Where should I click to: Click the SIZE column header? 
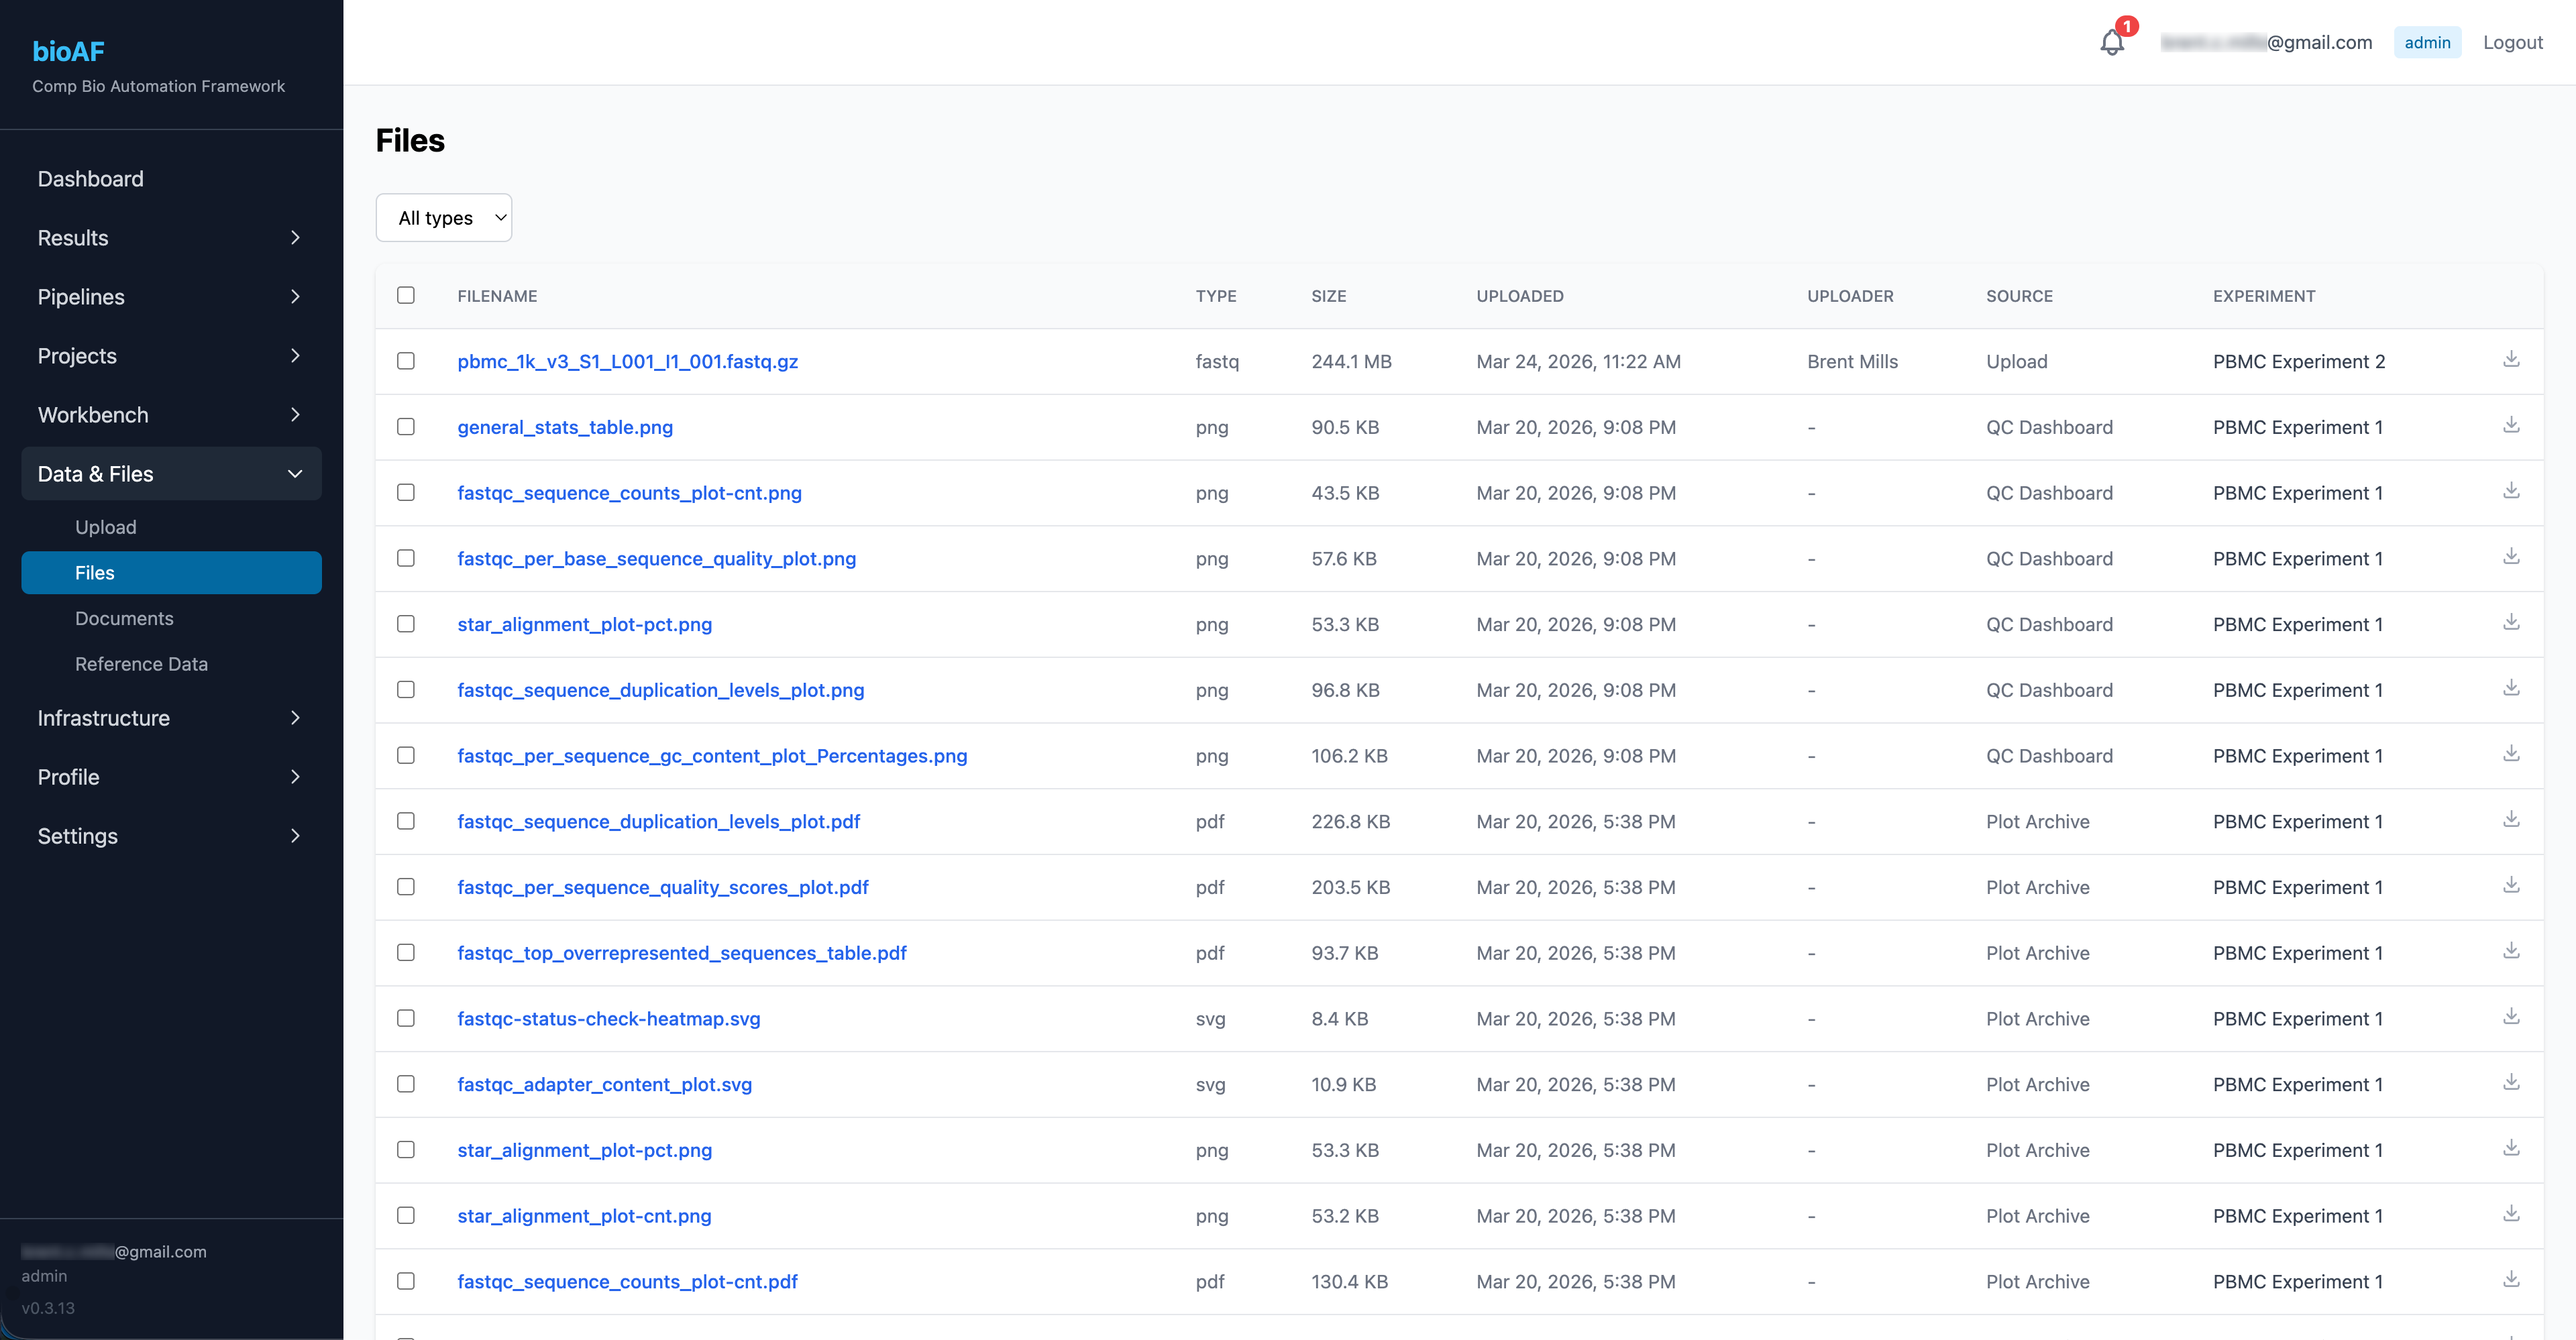click(x=1328, y=296)
